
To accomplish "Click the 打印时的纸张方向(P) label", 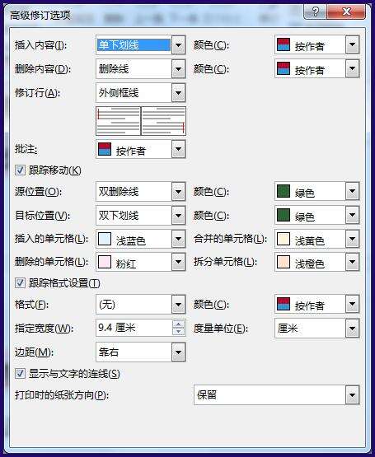I will [62, 395].
